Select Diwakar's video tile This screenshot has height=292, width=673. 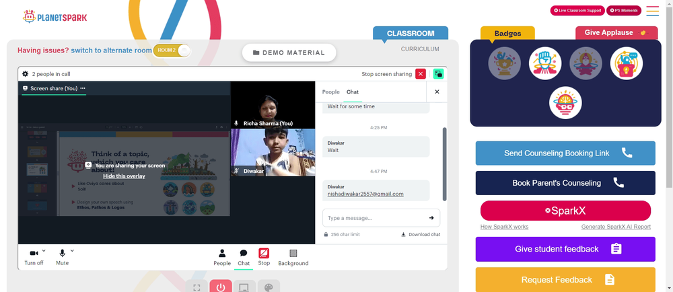click(x=273, y=153)
